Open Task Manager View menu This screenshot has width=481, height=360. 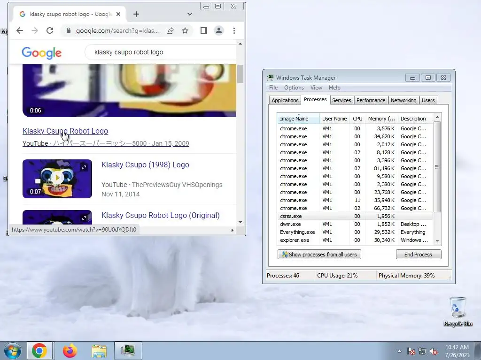(x=316, y=88)
